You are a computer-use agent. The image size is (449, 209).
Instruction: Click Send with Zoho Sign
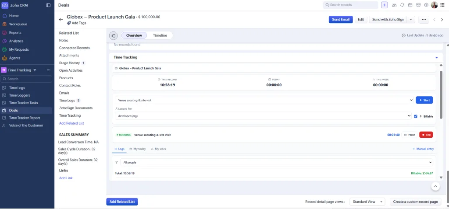(388, 19)
